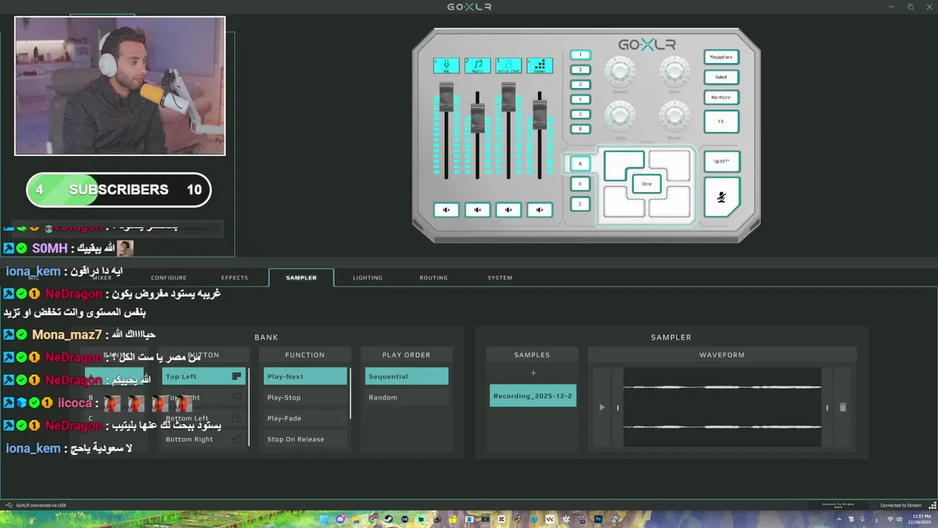
Task: Click the Reverb knob
Action: point(620,72)
